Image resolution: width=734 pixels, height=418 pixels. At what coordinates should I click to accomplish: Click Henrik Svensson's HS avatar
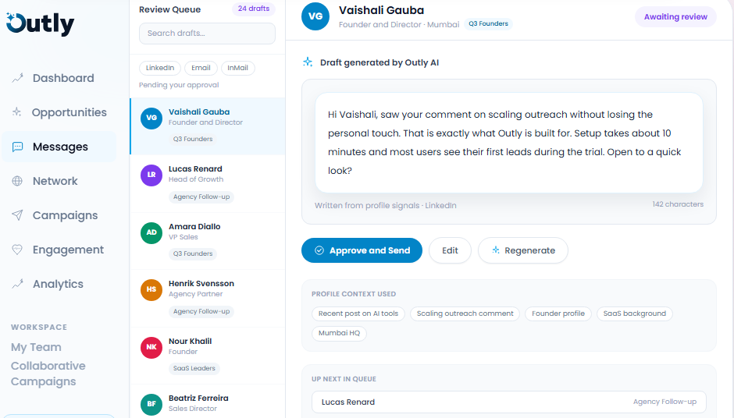point(151,289)
